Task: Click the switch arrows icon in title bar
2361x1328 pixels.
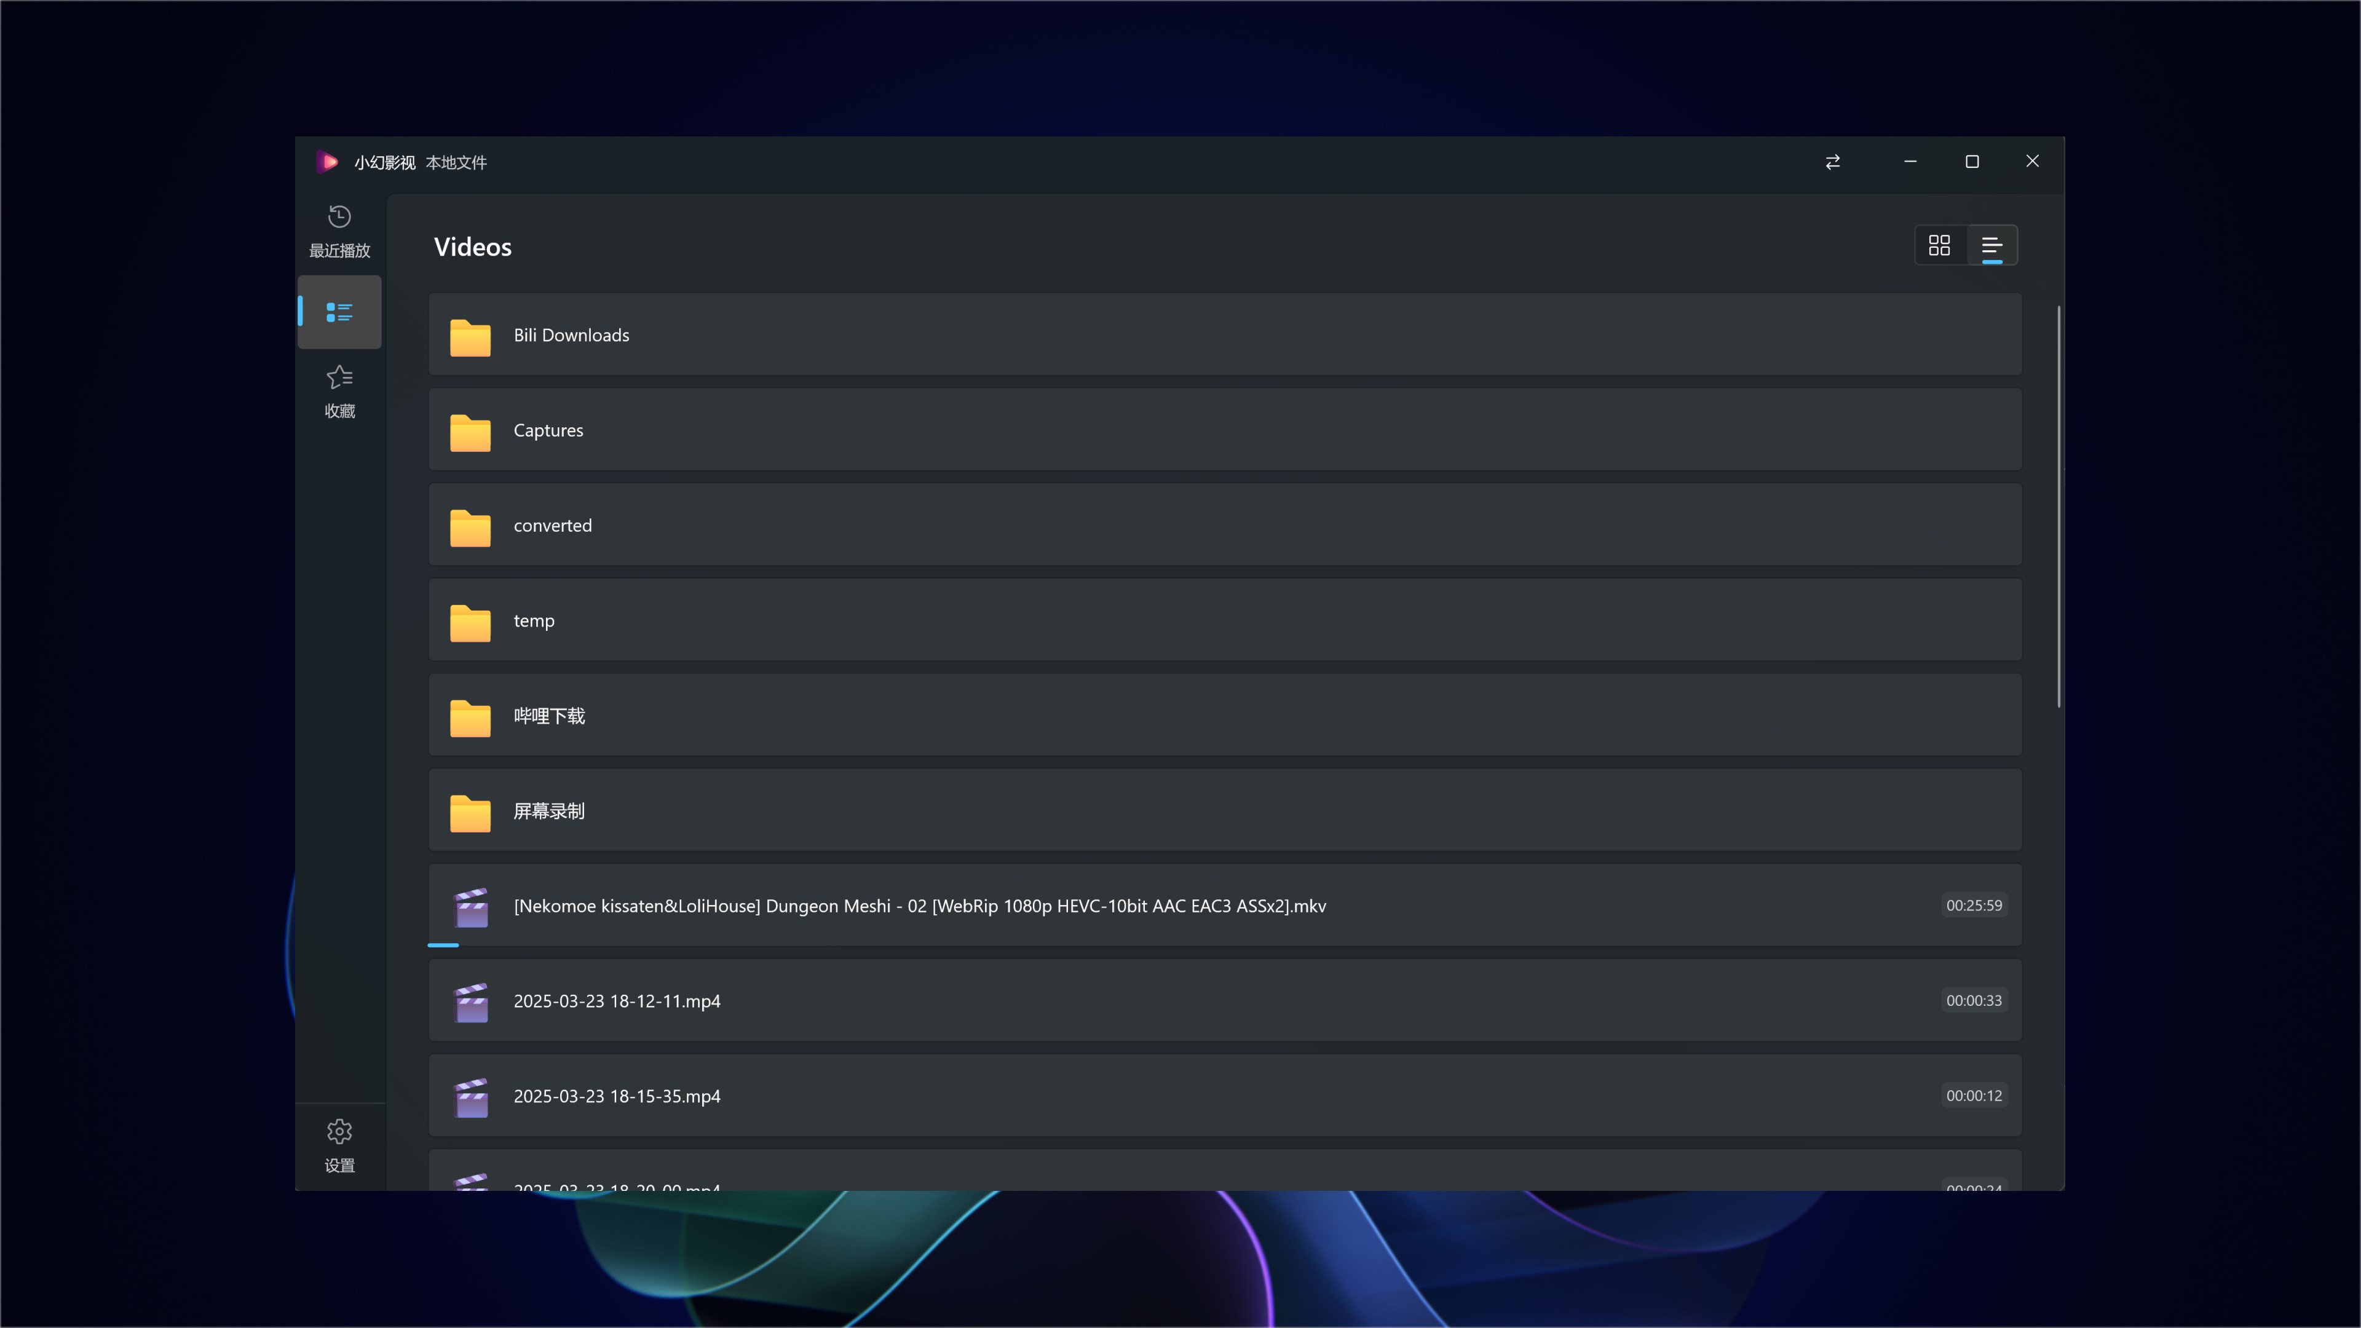Action: (x=1832, y=162)
